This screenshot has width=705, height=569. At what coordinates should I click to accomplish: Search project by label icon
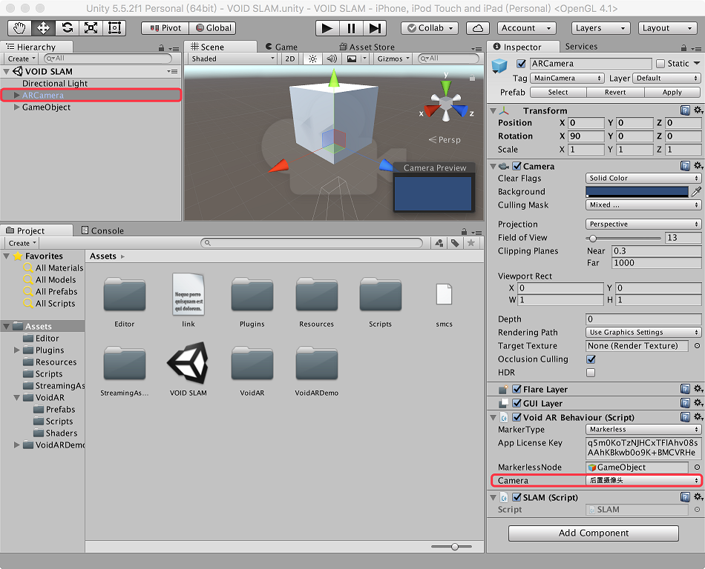(x=455, y=243)
